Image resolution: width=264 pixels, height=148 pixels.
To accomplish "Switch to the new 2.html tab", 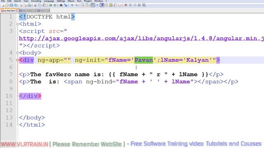I will 27,11.
